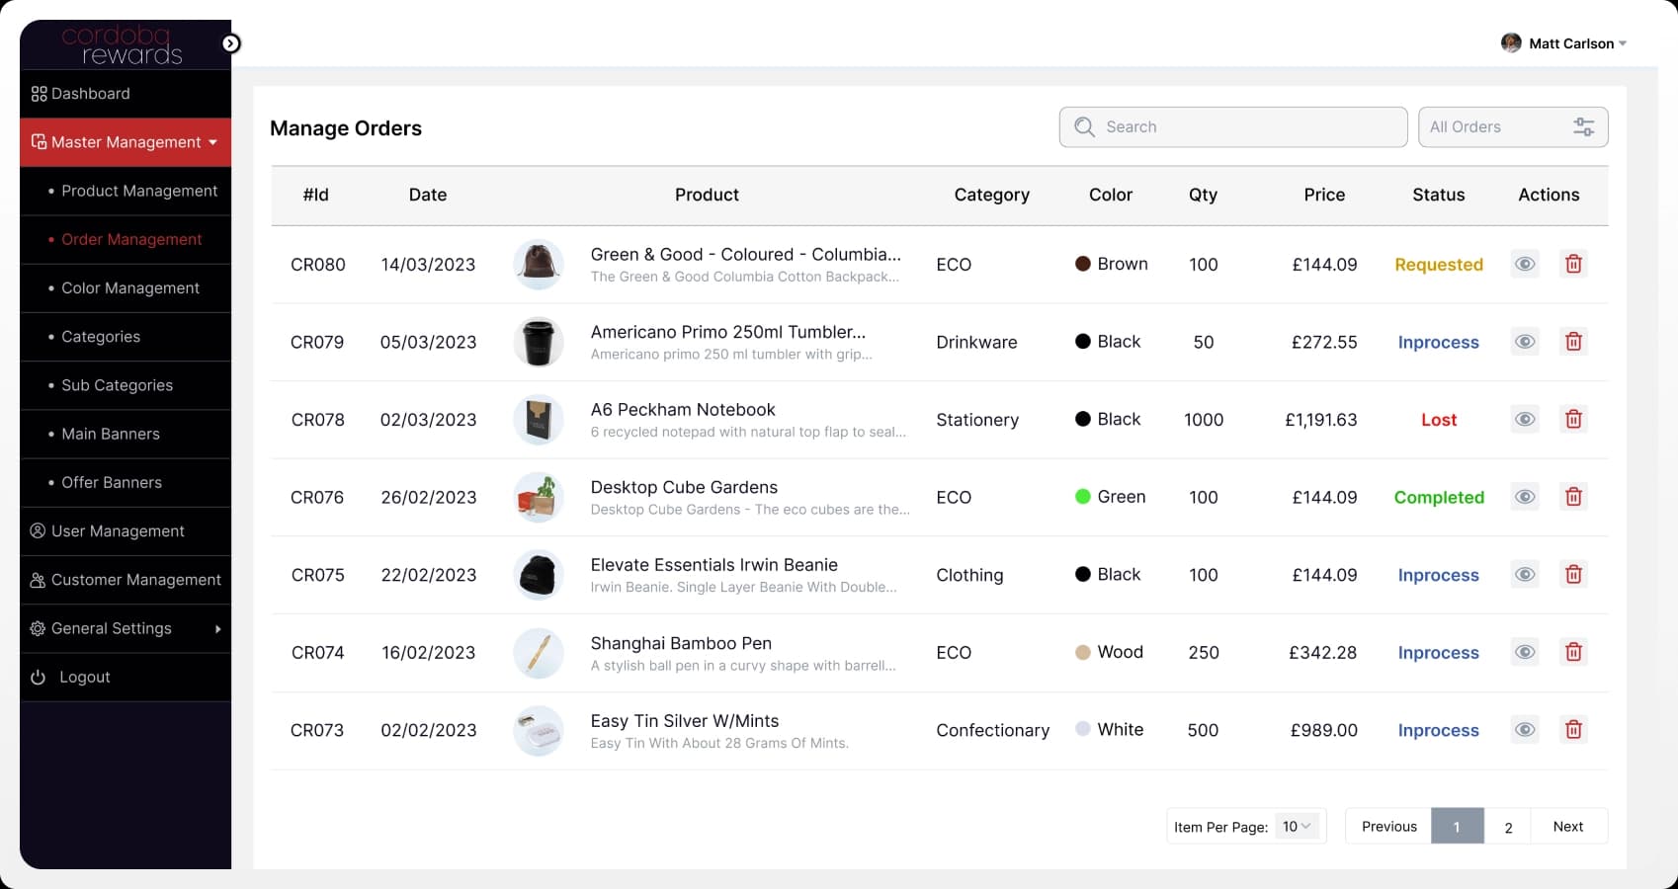Open Categories submenu item

click(126, 337)
